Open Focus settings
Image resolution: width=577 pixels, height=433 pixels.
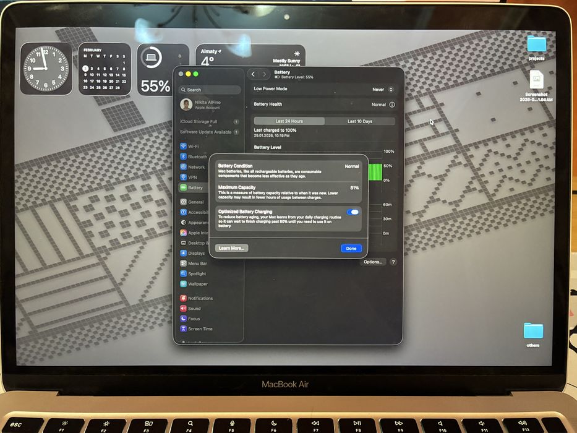coord(190,319)
